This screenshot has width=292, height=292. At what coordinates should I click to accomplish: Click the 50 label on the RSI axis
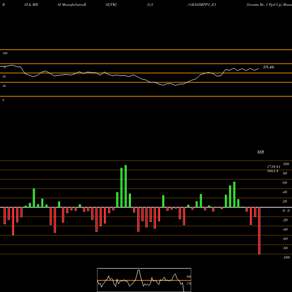[x=4, y=77]
